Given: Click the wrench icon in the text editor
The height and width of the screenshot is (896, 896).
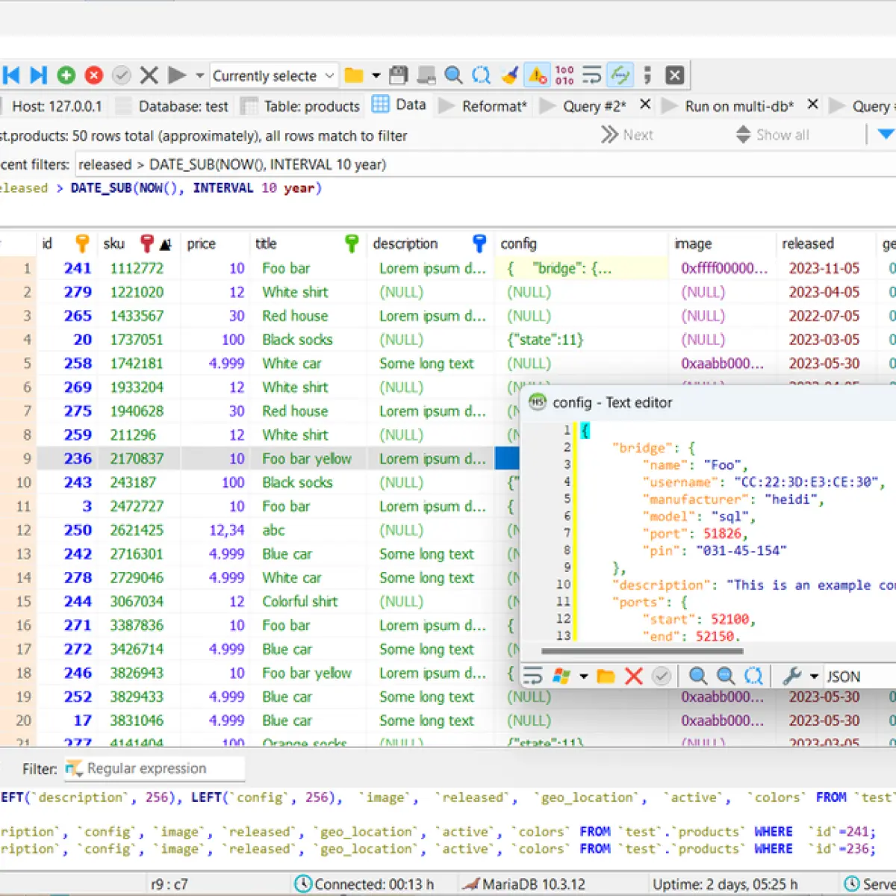Looking at the screenshot, I should (x=792, y=676).
